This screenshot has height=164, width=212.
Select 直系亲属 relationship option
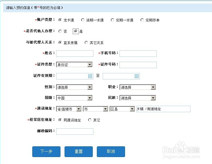(60, 43)
